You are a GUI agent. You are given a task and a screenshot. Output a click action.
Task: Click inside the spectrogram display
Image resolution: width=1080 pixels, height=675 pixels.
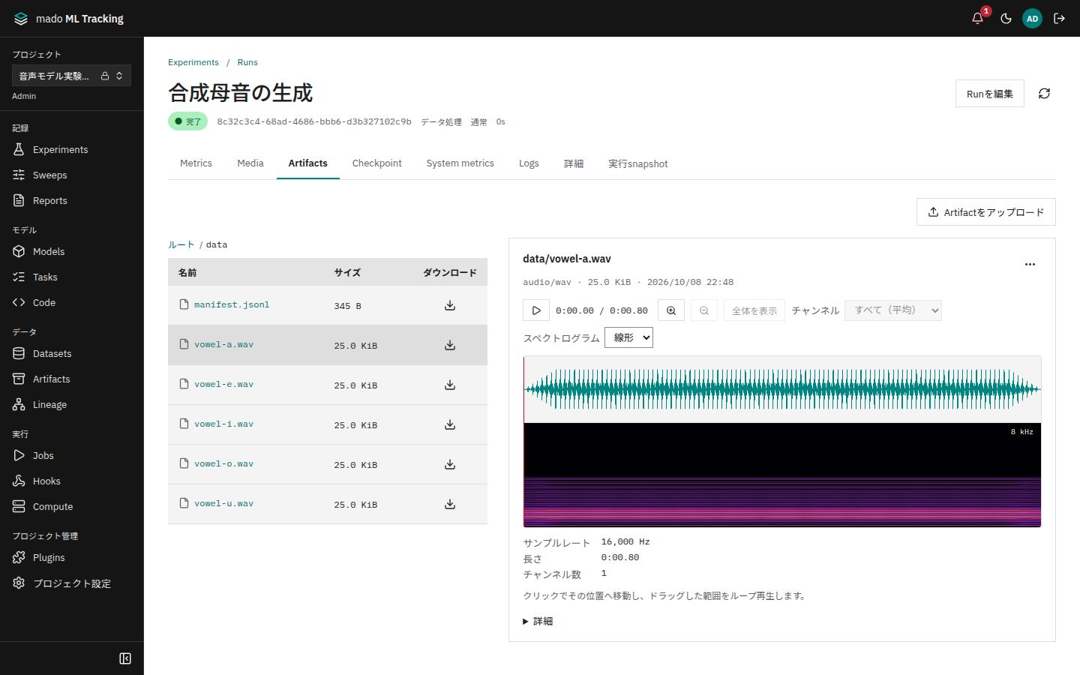[782, 475]
